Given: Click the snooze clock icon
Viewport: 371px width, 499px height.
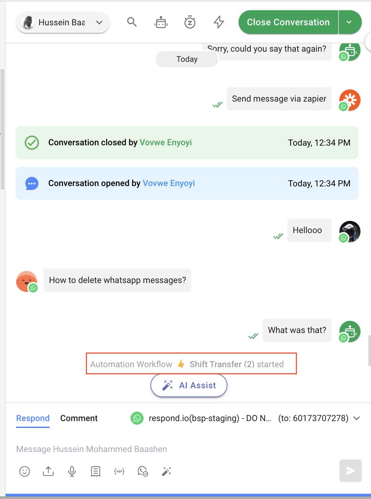Looking at the screenshot, I should click(190, 22).
